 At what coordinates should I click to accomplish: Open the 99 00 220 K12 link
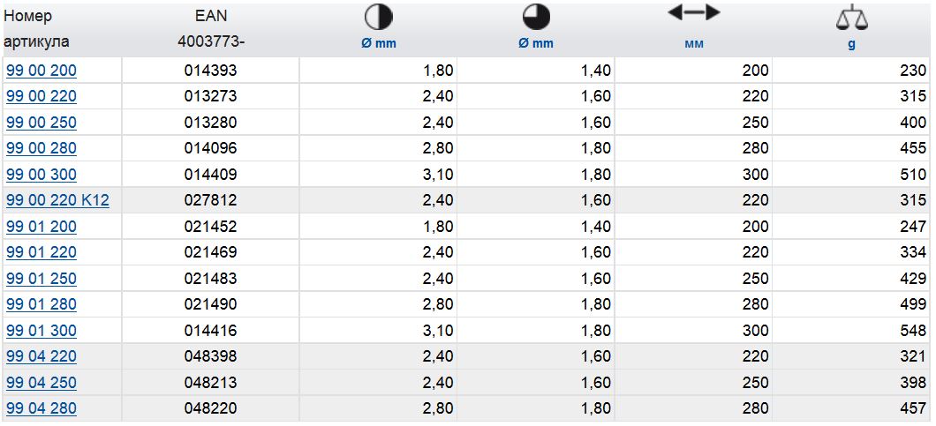pos(57,200)
